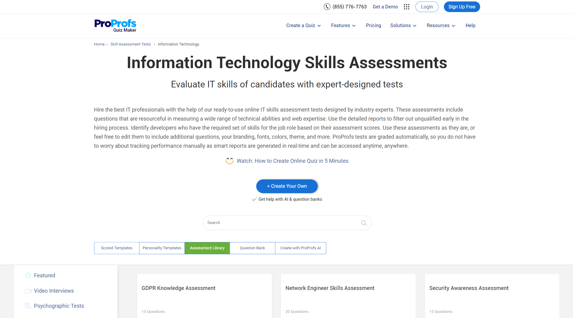Viewport: 573px width, 318px height.
Task: Click the ProProfs Quiz Maker logo
Action: tap(115, 26)
